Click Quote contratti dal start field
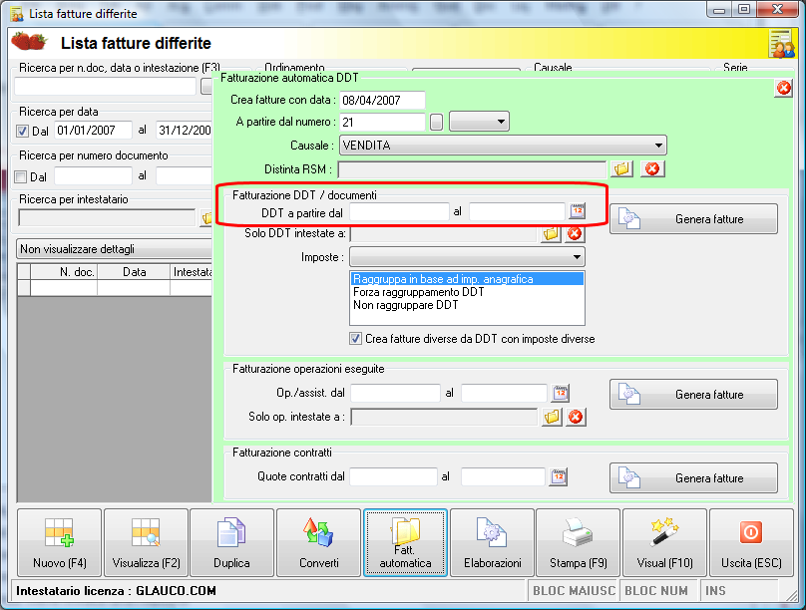 click(x=393, y=477)
